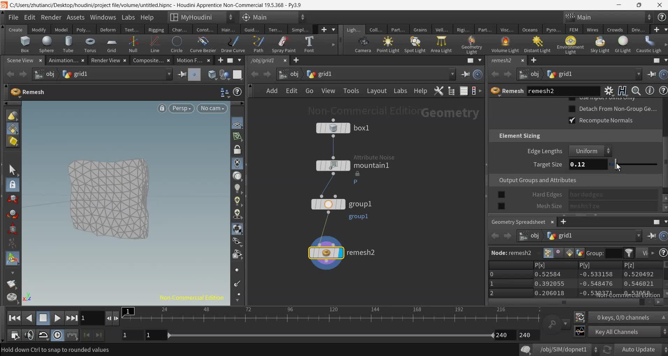The width and height of the screenshot is (668, 356).
Task: Open the Render menu
Action: point(51,17)
